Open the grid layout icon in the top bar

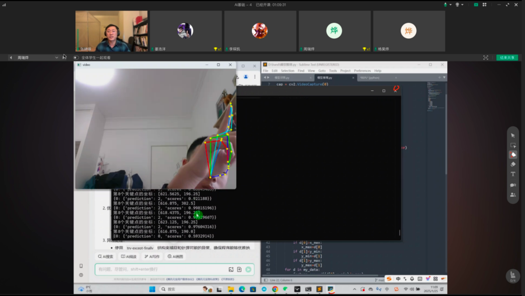pos(485,5)
